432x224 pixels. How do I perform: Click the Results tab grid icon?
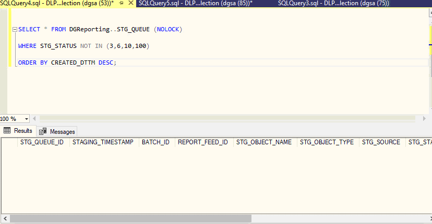tap(7, 131)
